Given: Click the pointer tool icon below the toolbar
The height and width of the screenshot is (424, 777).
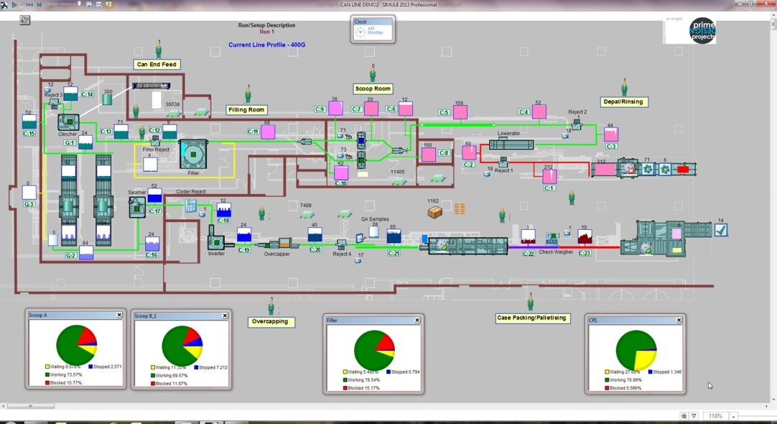Looking at the screenshot, I should (x=24, y=20).
